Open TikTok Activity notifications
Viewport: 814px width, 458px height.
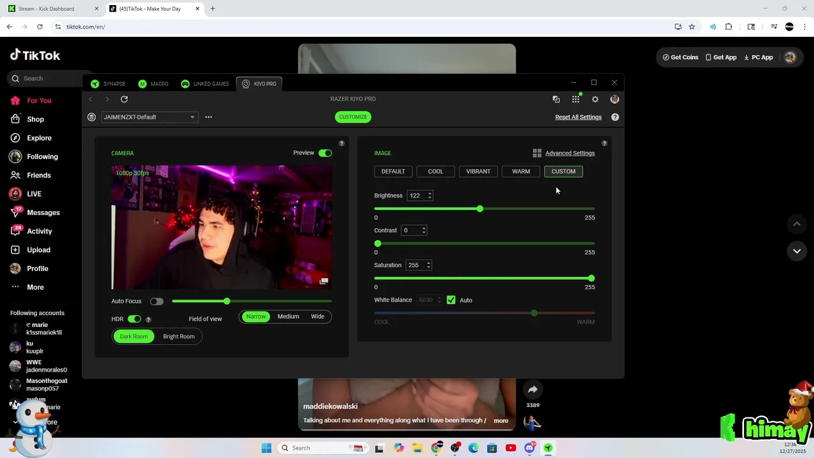(x=39, y=231)
